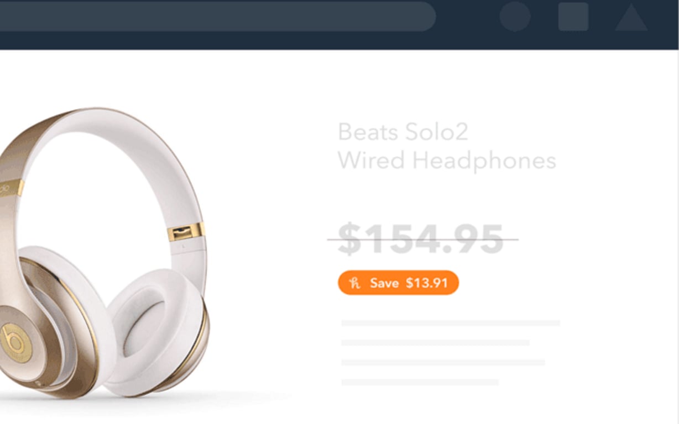
Task: Click the rounded square icon in header
Action: click(573, 17)
